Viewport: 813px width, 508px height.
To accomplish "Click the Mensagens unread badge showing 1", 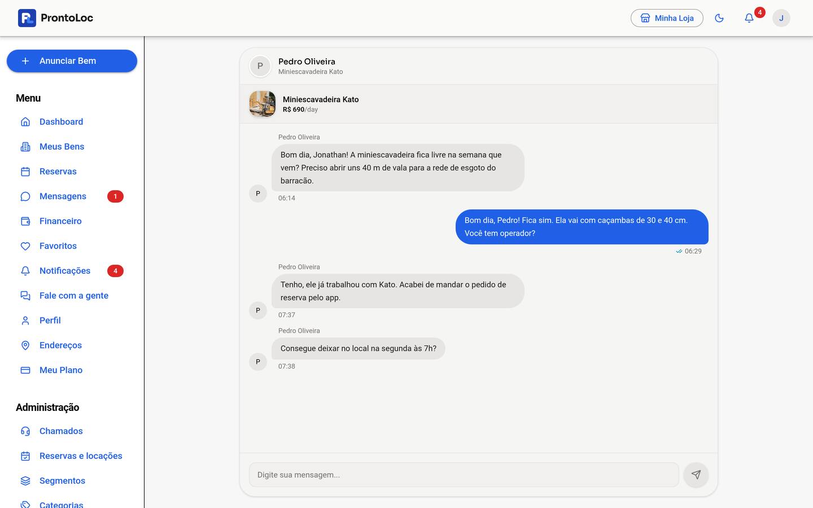I will pyautogui.click(x=115, y=196).
